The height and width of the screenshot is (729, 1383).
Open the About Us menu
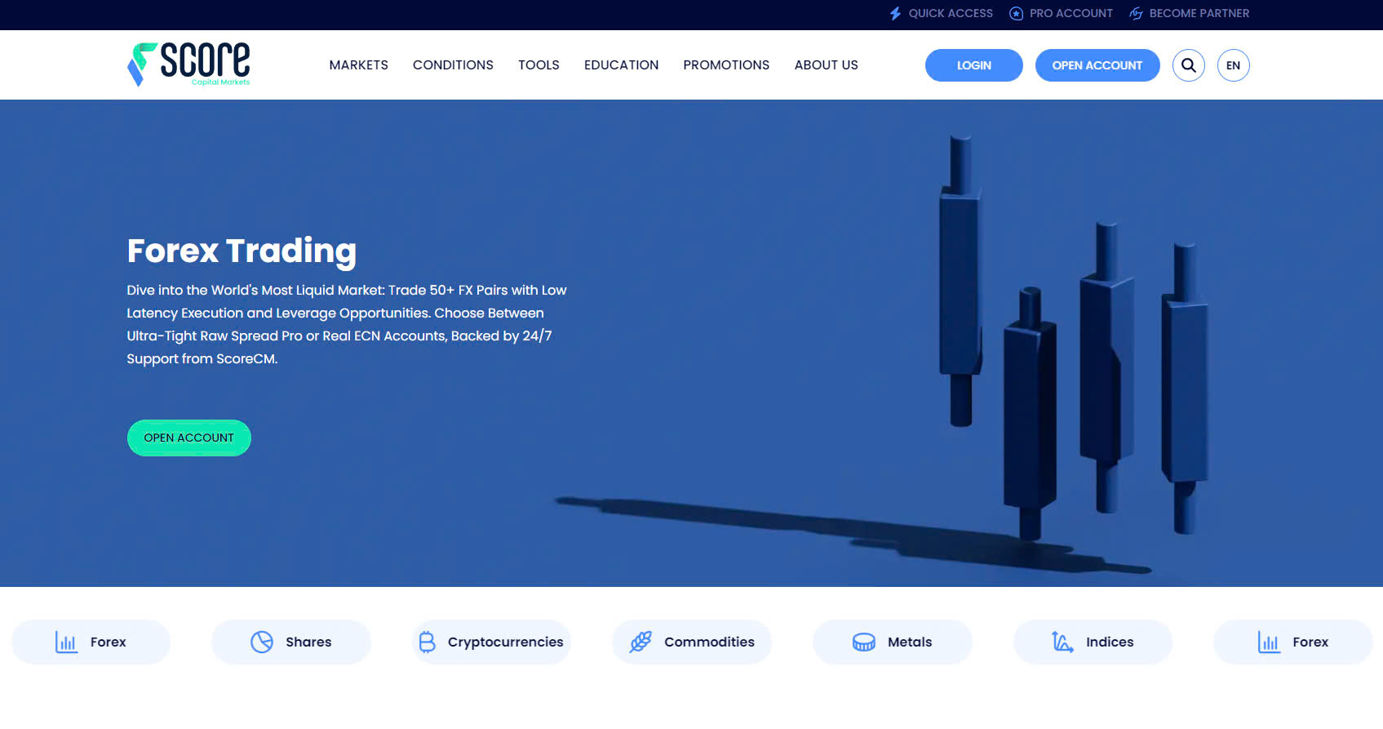click(827, 65)
